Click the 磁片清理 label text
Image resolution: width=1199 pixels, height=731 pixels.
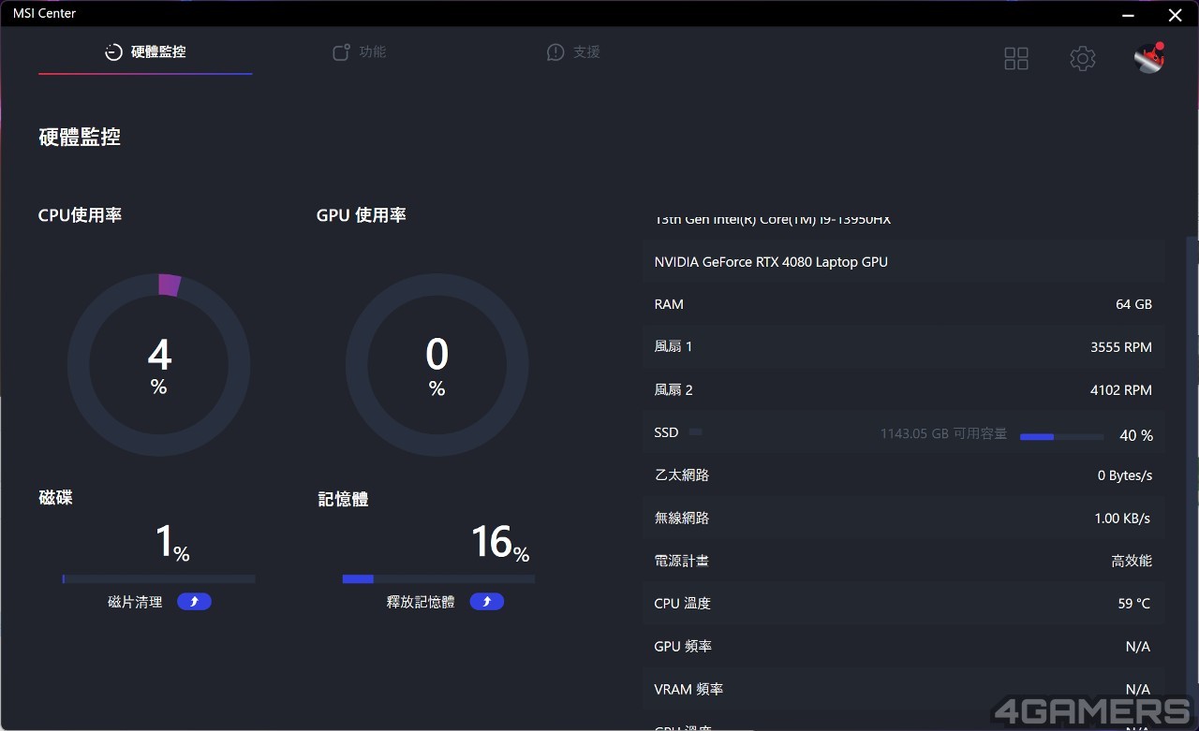(x=135, y=602)
